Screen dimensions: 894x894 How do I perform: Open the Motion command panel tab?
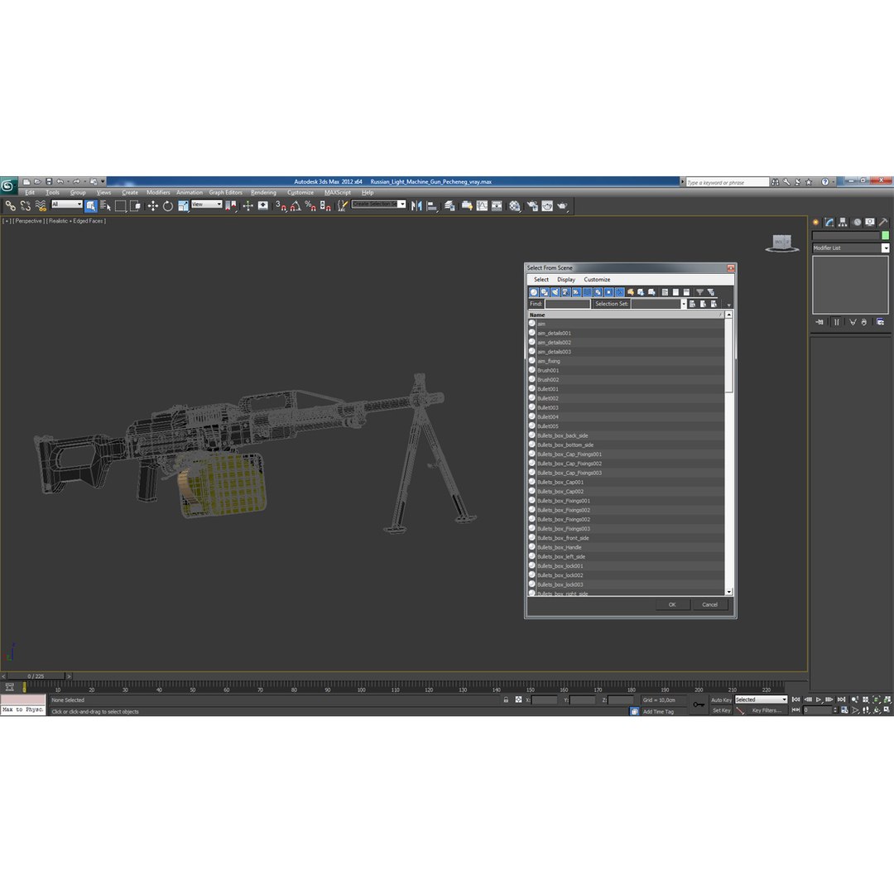[857, 223]
